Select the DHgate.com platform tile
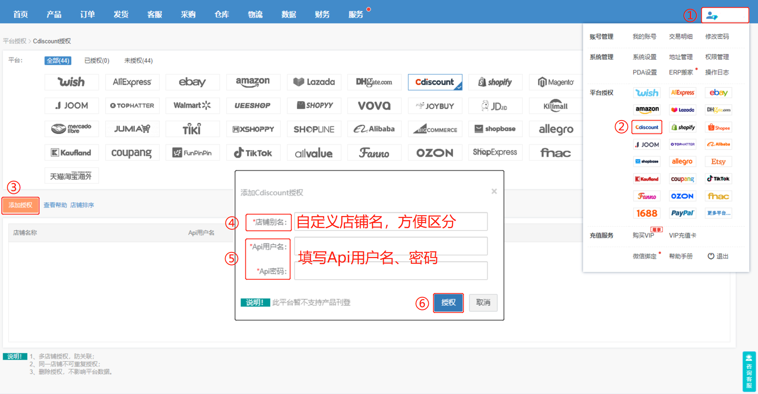Viewport: 758px width, 394px height. click(x=374, y=82)
